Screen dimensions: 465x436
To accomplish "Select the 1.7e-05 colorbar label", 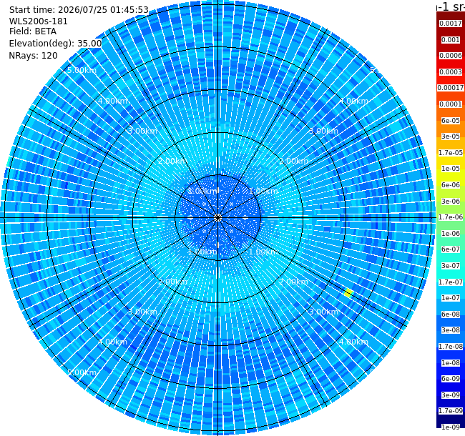I will 451,152.
